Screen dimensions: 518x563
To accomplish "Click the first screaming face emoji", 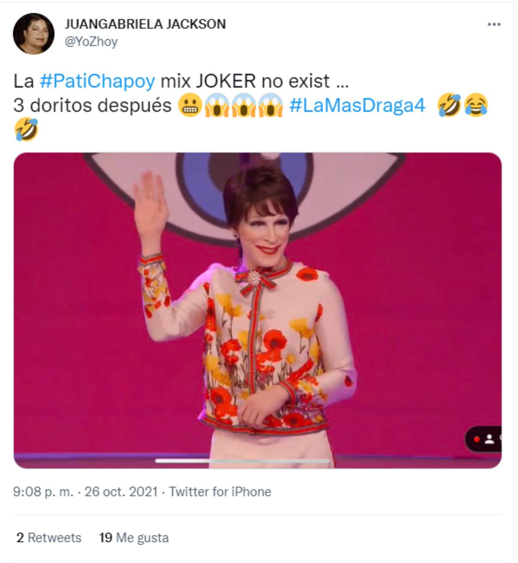I will pyautogui.click(x=217, y=106).
